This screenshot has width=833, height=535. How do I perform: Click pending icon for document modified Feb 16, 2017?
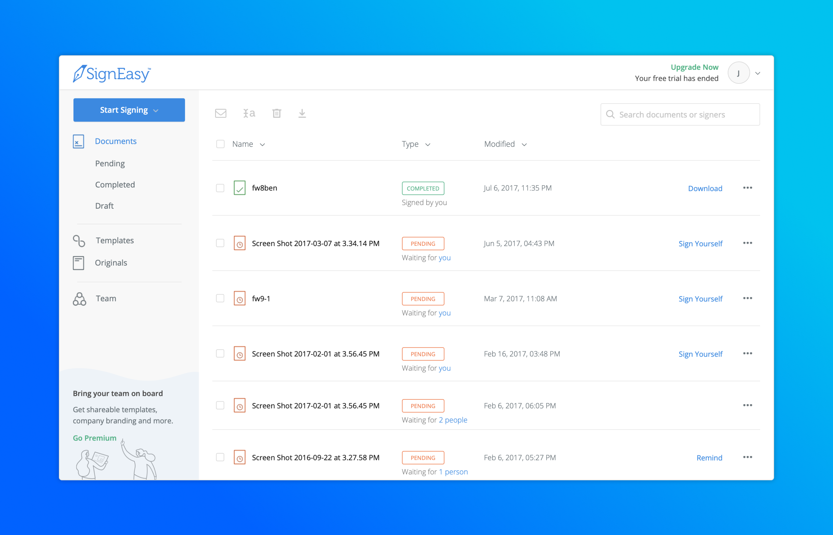[x=239, y=354]
